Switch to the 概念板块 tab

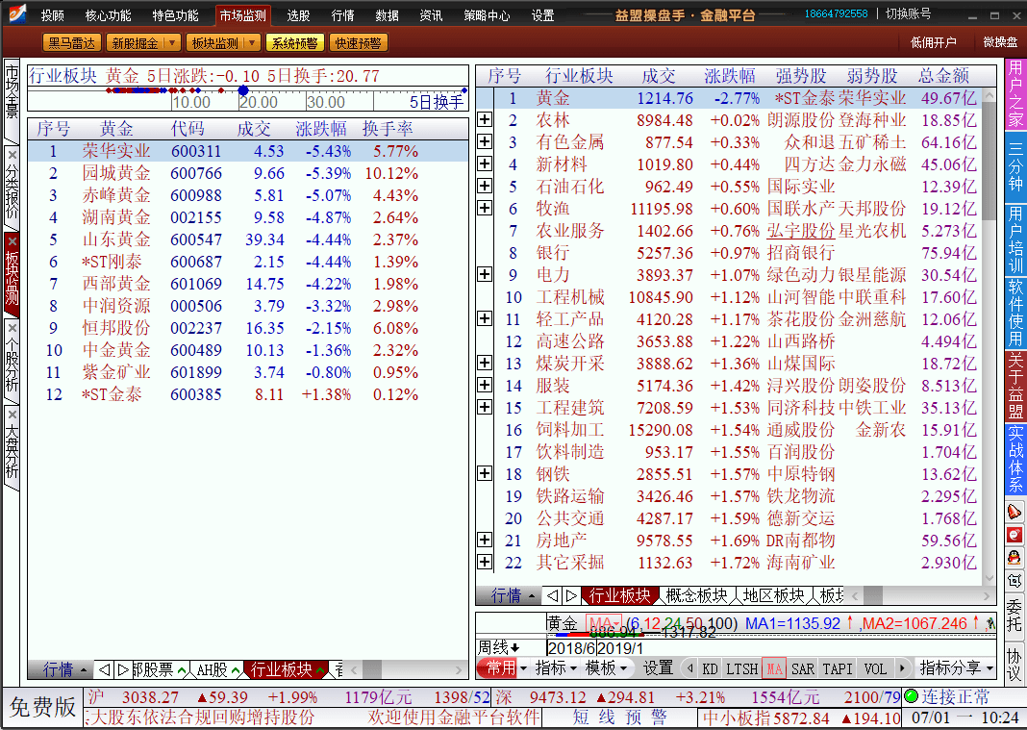696,595
